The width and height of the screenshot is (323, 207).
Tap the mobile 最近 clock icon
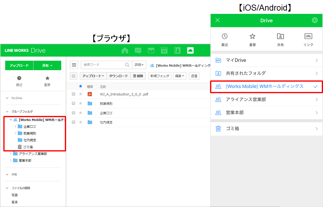[x=225, y=36]
